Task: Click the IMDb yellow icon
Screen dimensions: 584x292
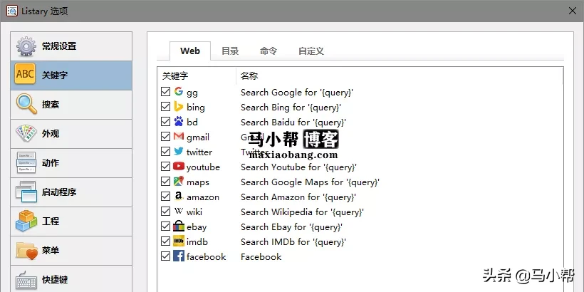Action: pos(179,241)
